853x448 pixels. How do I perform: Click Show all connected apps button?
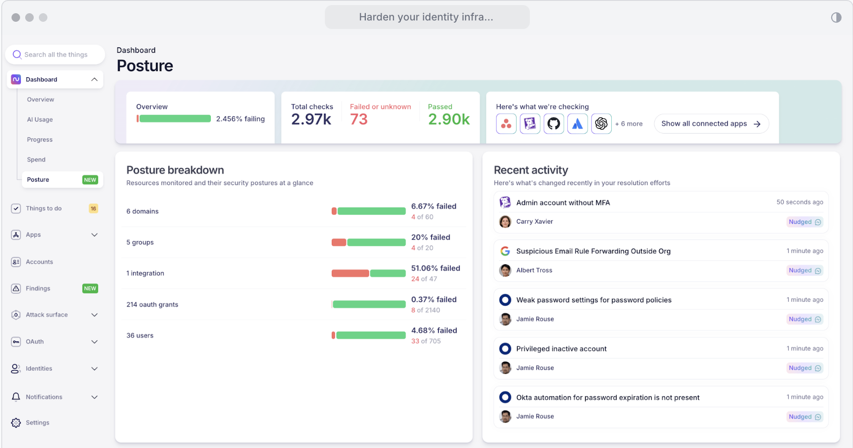pos(711,124)
